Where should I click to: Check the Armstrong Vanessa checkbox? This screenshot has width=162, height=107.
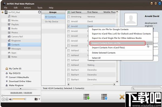[x=69, y=16]
